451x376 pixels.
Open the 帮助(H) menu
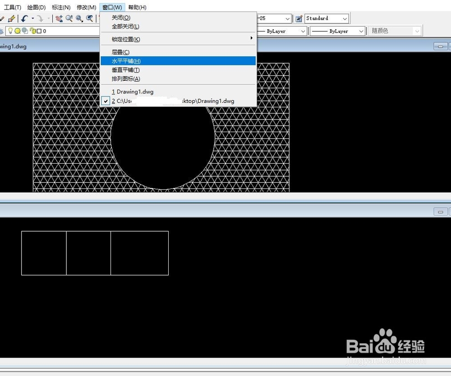pos(137,8)
